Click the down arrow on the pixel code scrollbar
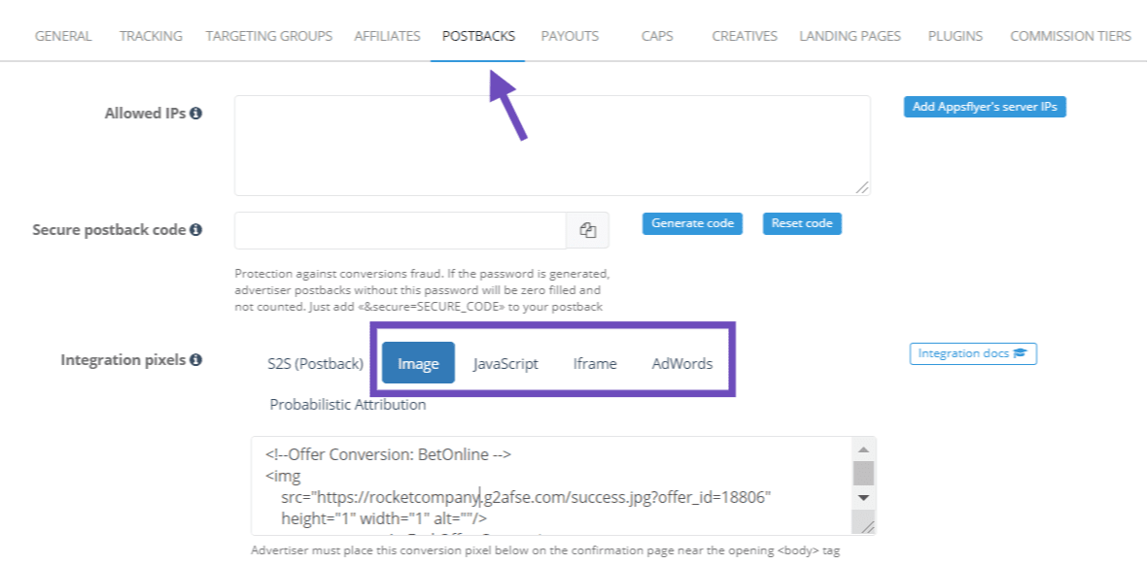 [x=862, y=498]
